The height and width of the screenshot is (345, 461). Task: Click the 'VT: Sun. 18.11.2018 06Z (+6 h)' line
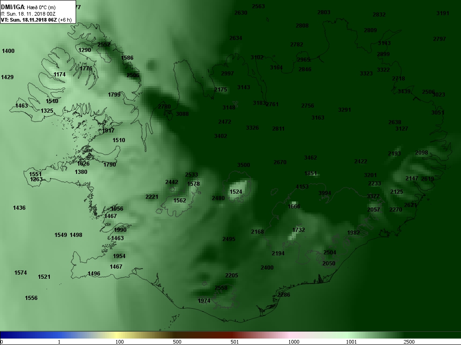(x=36, y=20)
